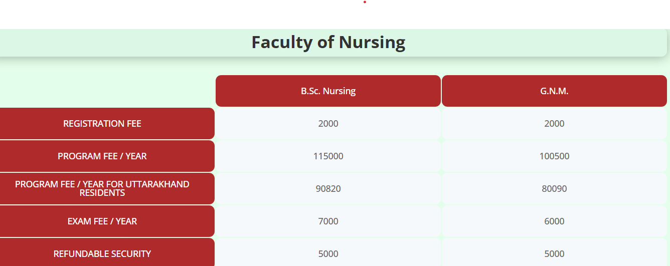Click the Registration Fee row label
This screenshot has width=670, height=266.
(102, 124)
